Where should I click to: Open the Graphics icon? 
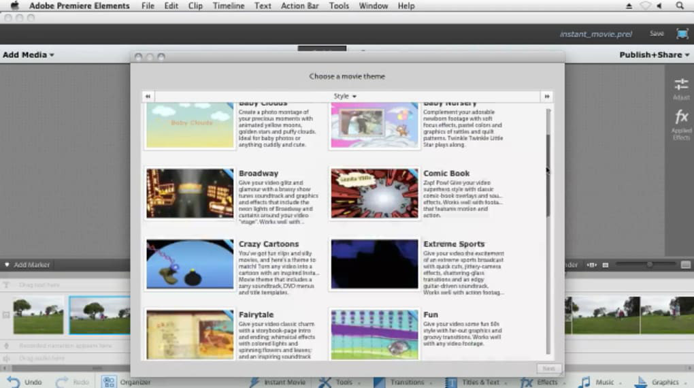[x=640, y=382]
